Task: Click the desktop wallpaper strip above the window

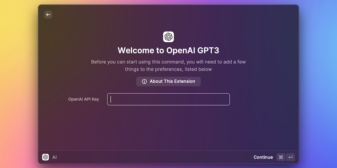Action: (x=168, y=2)
